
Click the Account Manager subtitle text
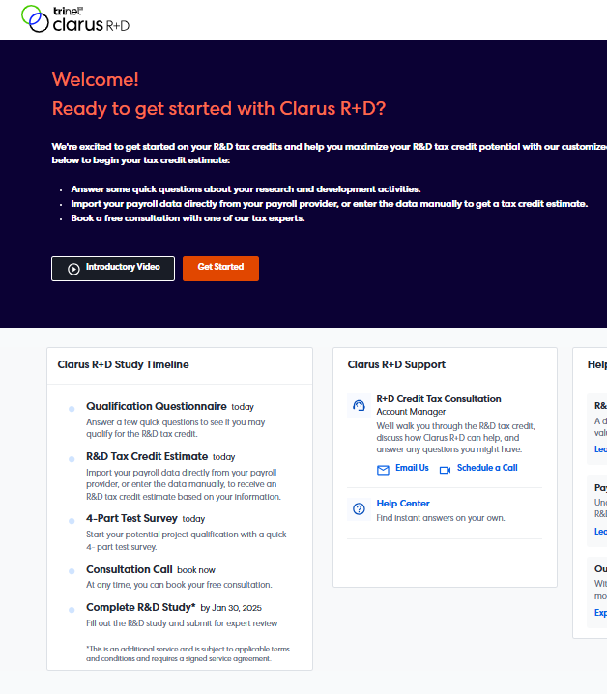point(411,412)
